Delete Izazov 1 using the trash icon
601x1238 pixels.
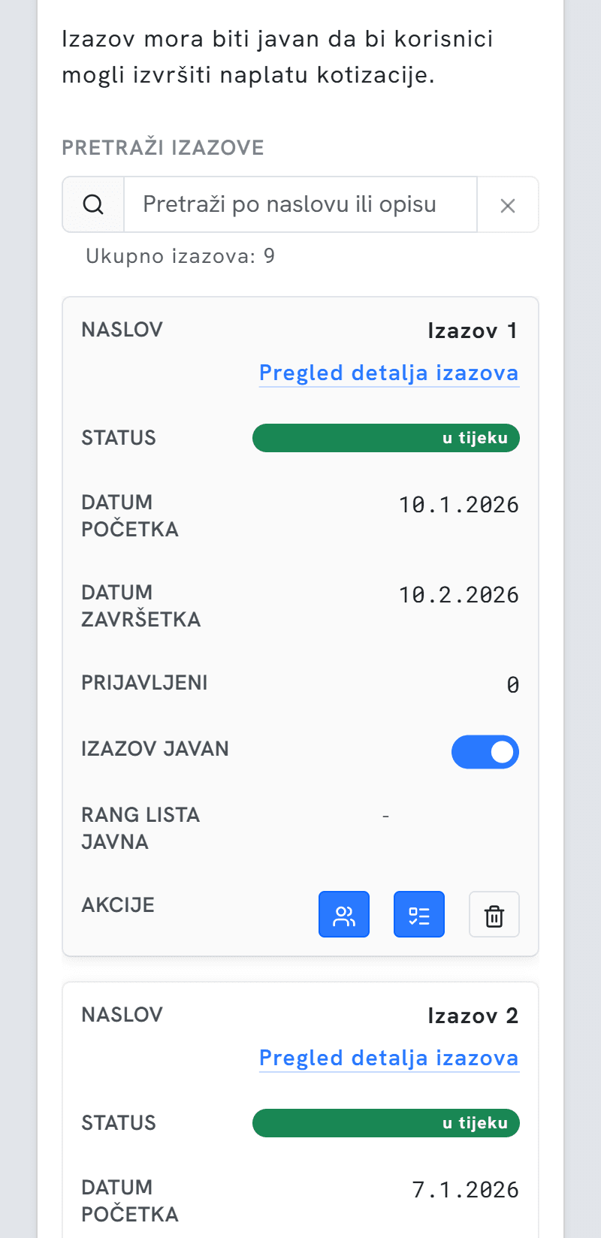pos(494,914)
